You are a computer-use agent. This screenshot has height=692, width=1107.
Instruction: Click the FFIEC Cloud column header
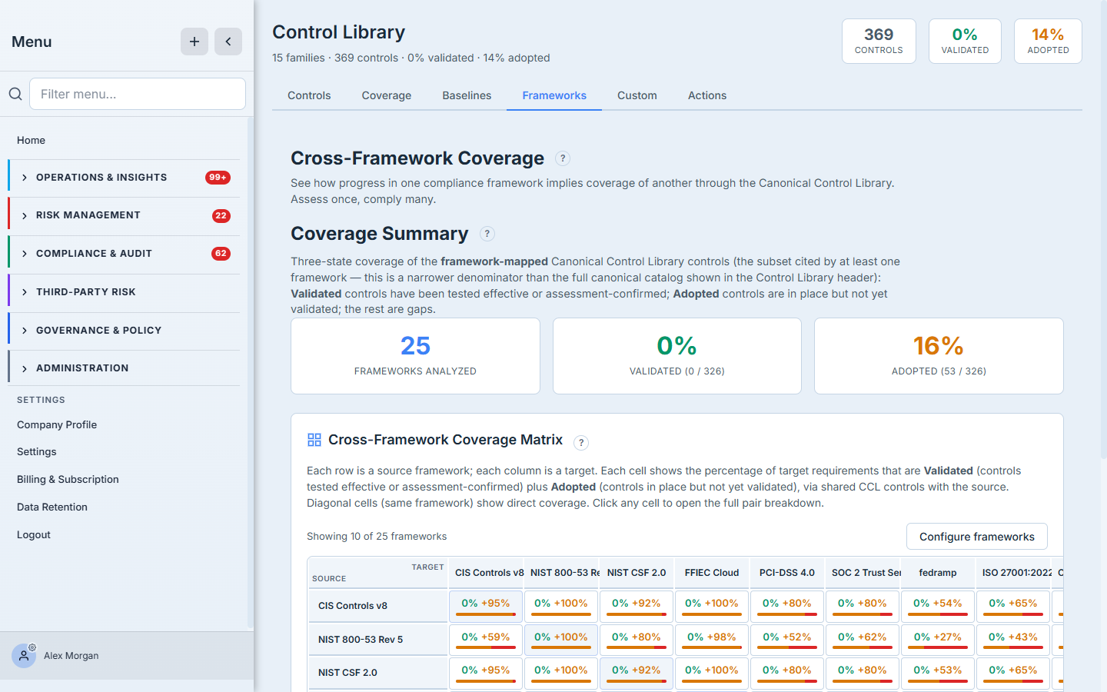(x=712, y=573)
